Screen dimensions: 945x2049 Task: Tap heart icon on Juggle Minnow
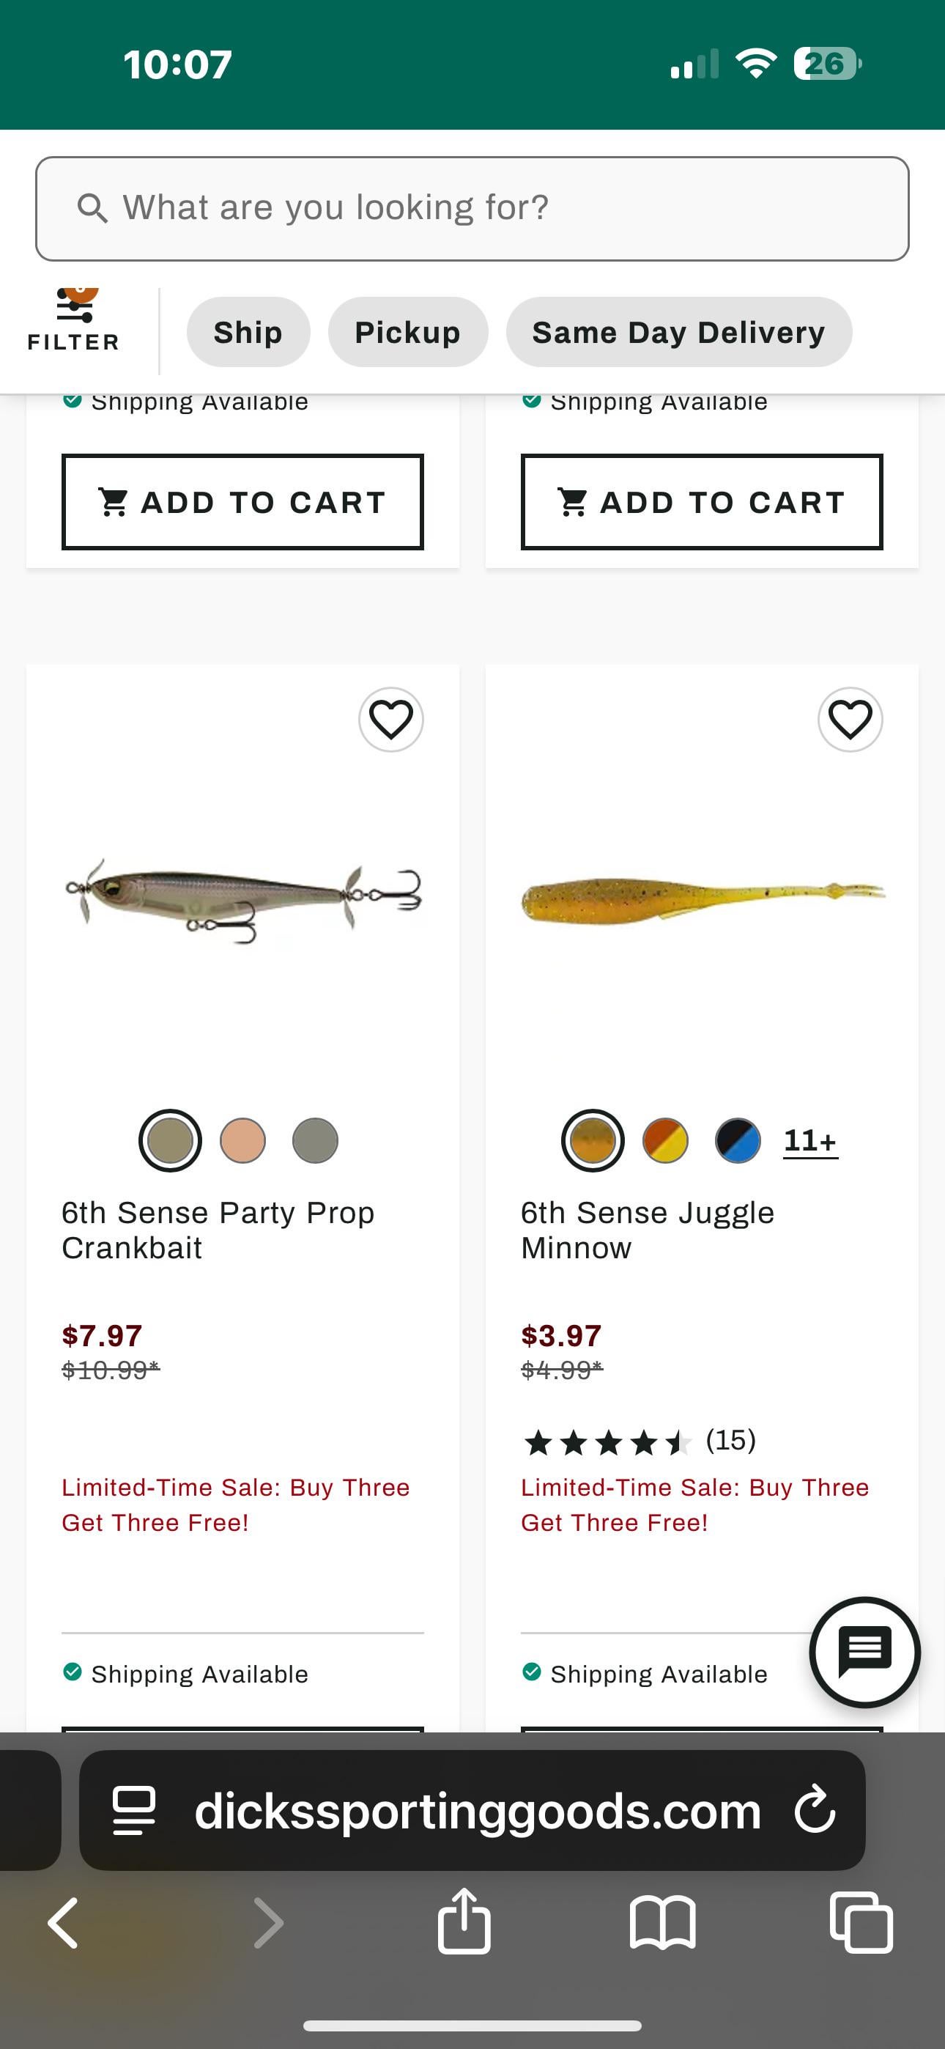coord(850,719)
